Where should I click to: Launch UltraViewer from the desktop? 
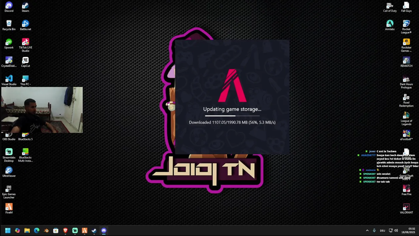pos(9,172)
